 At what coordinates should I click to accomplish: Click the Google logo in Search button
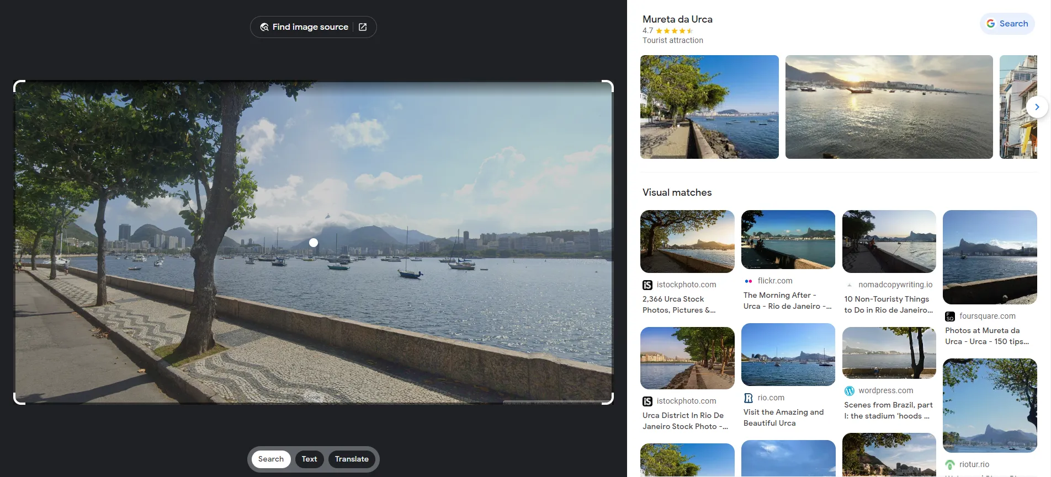point(991,24)
